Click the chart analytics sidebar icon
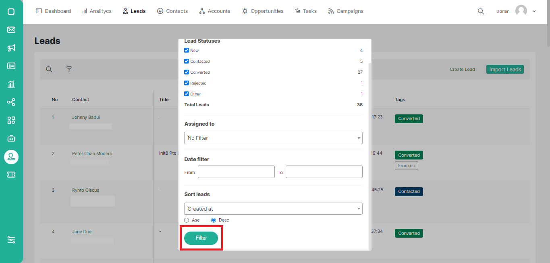 pos(11,84)
